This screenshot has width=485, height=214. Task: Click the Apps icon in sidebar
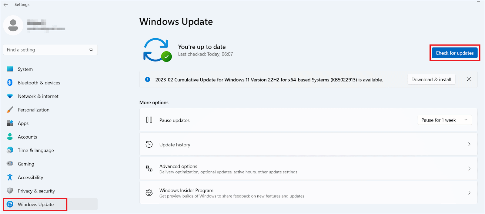point(10,123)
